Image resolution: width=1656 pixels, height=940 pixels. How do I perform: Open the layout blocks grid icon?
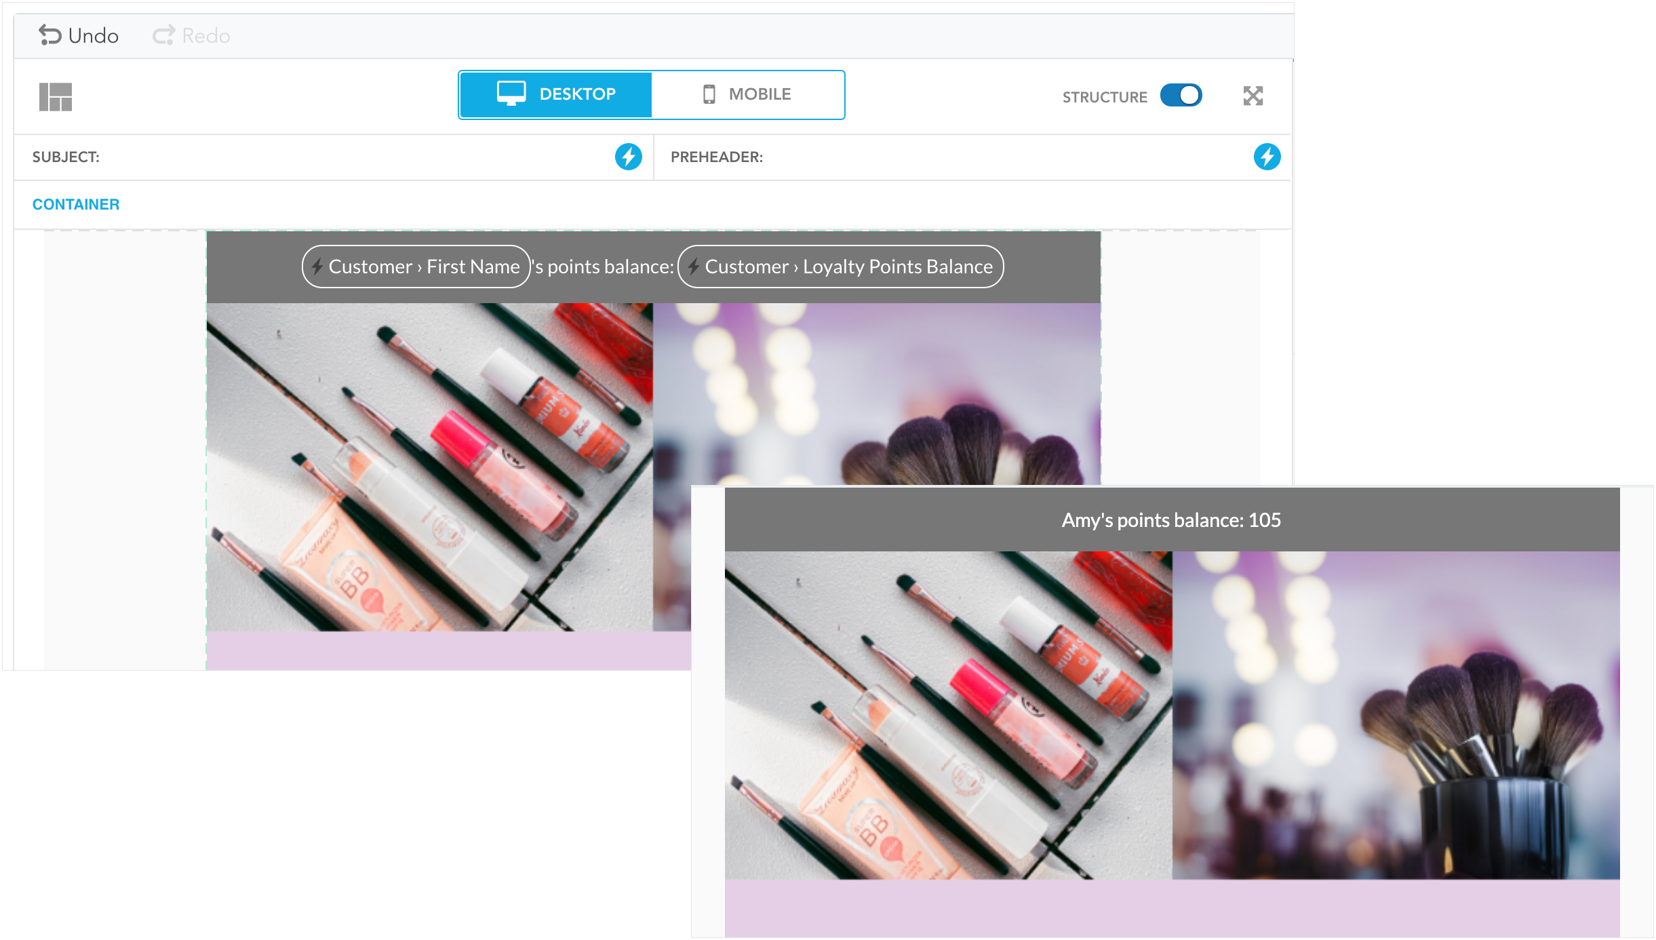point(56,97)
